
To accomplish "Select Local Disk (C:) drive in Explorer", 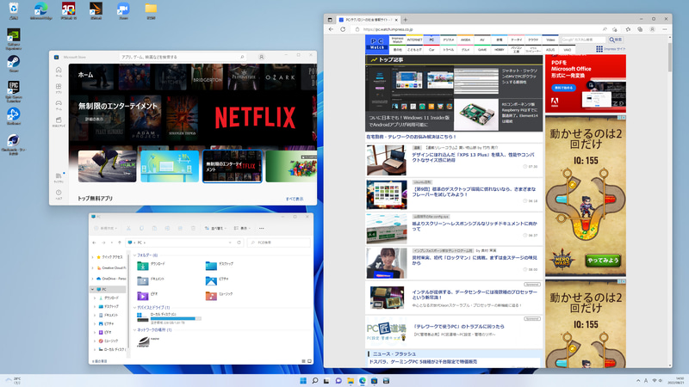I will pyautogui.click(x=169, y=318).
